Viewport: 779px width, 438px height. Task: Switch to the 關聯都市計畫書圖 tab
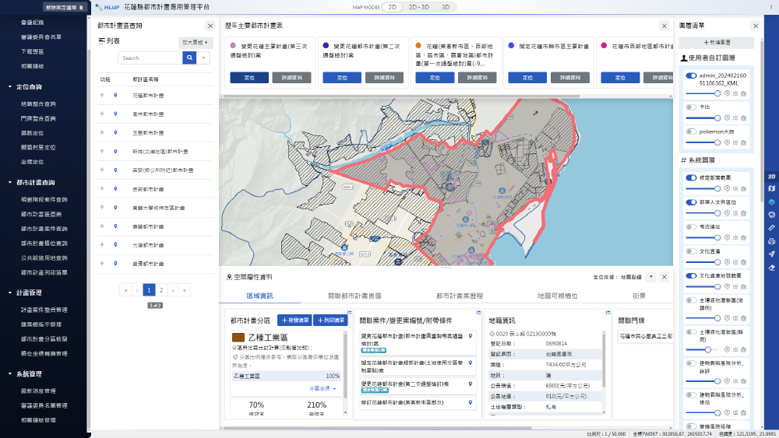(x=354, y=296)
